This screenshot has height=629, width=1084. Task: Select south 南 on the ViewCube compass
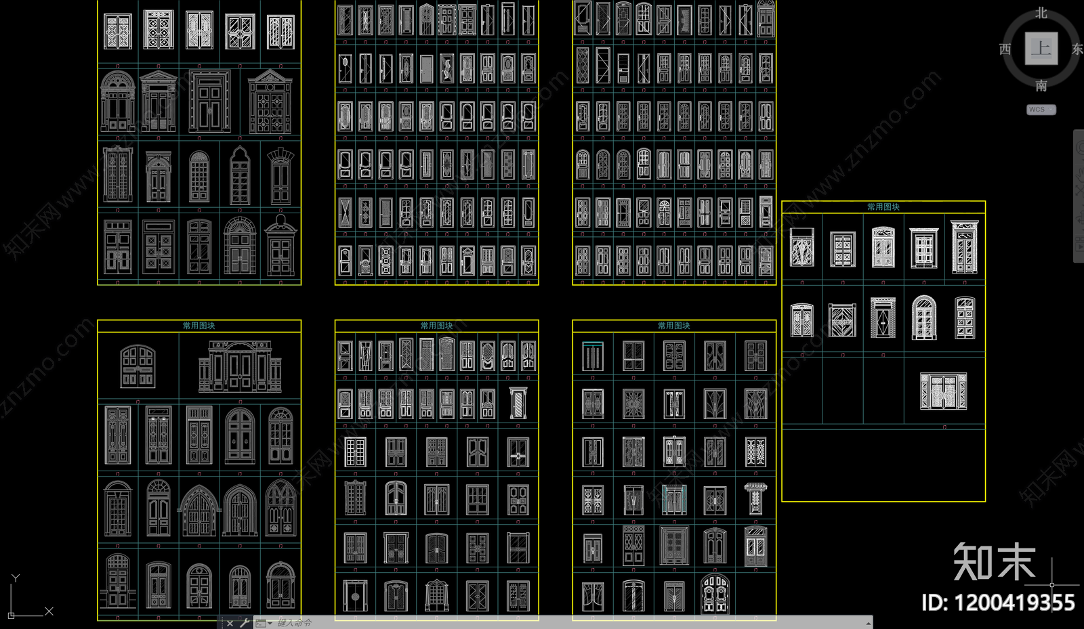pyautogui.click(x=1041, y=86)
